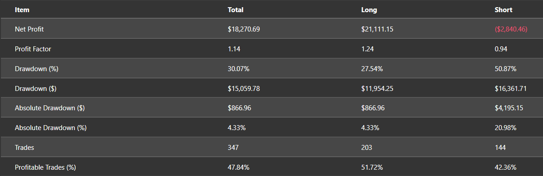
Task: Click long profitable trades 51.72%
Action: [x=372, y=167]
